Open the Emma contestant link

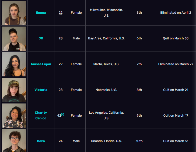click(x=41, y=13)
